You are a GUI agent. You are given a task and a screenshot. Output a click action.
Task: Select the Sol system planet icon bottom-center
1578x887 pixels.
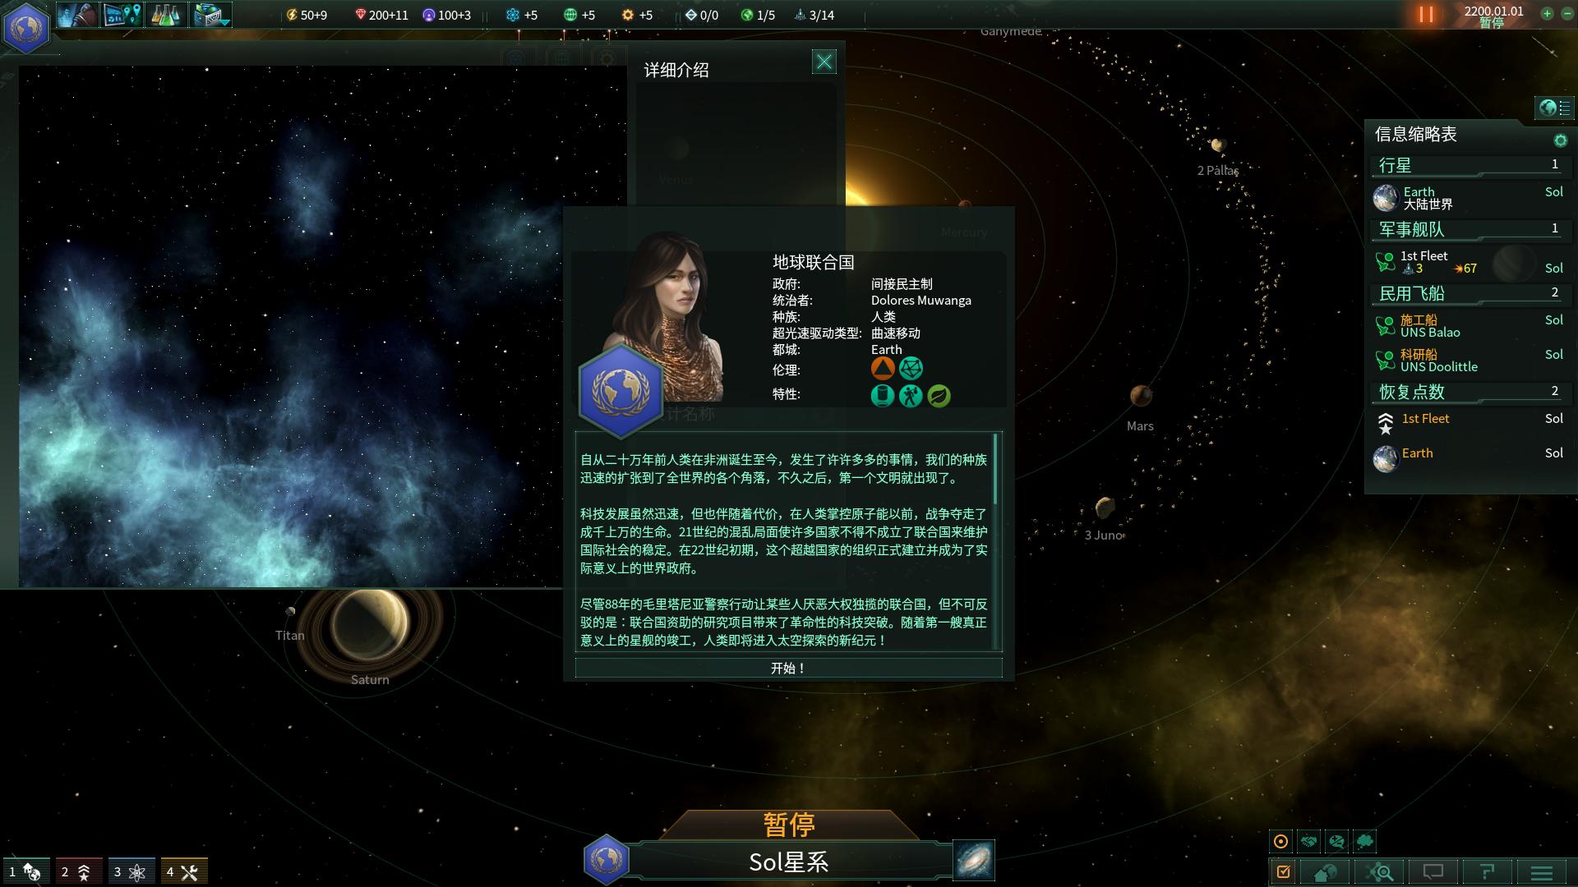point(605,859)
